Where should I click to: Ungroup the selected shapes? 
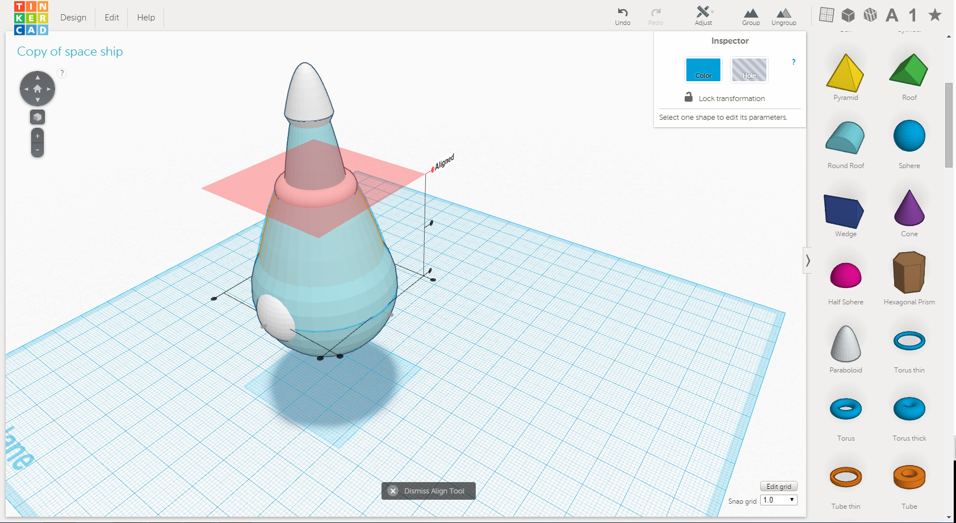pyautogui.click(x=784, y=16)
